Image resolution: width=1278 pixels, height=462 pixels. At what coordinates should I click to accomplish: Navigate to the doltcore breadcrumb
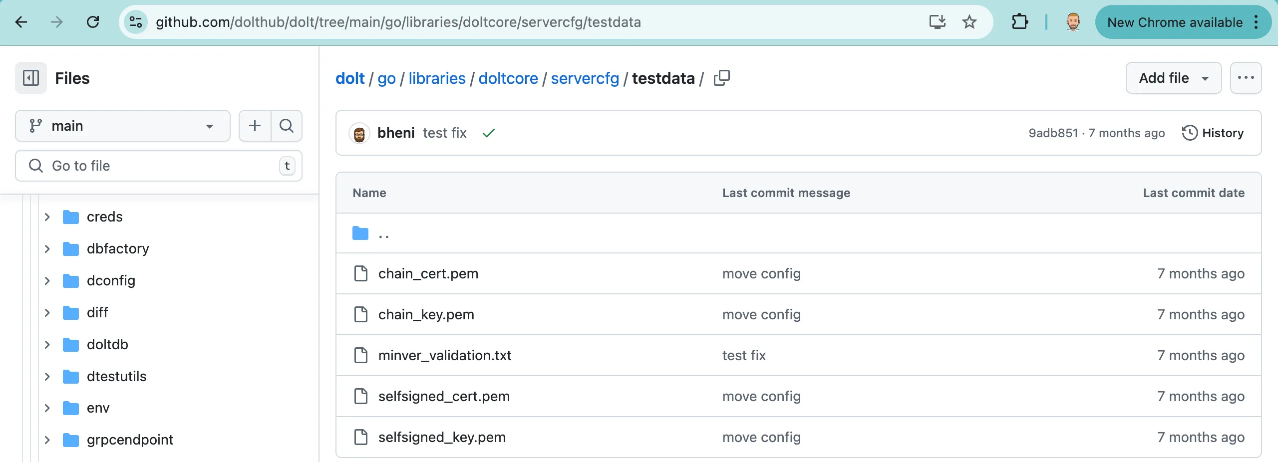[508, 78]
